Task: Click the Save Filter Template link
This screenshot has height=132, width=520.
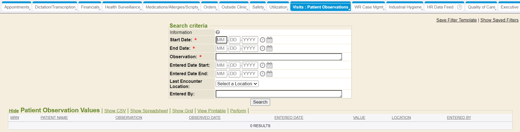Action: 456,20
